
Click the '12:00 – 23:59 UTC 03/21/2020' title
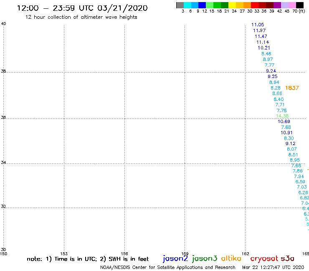pyautogui.click(x=82, y=8)
